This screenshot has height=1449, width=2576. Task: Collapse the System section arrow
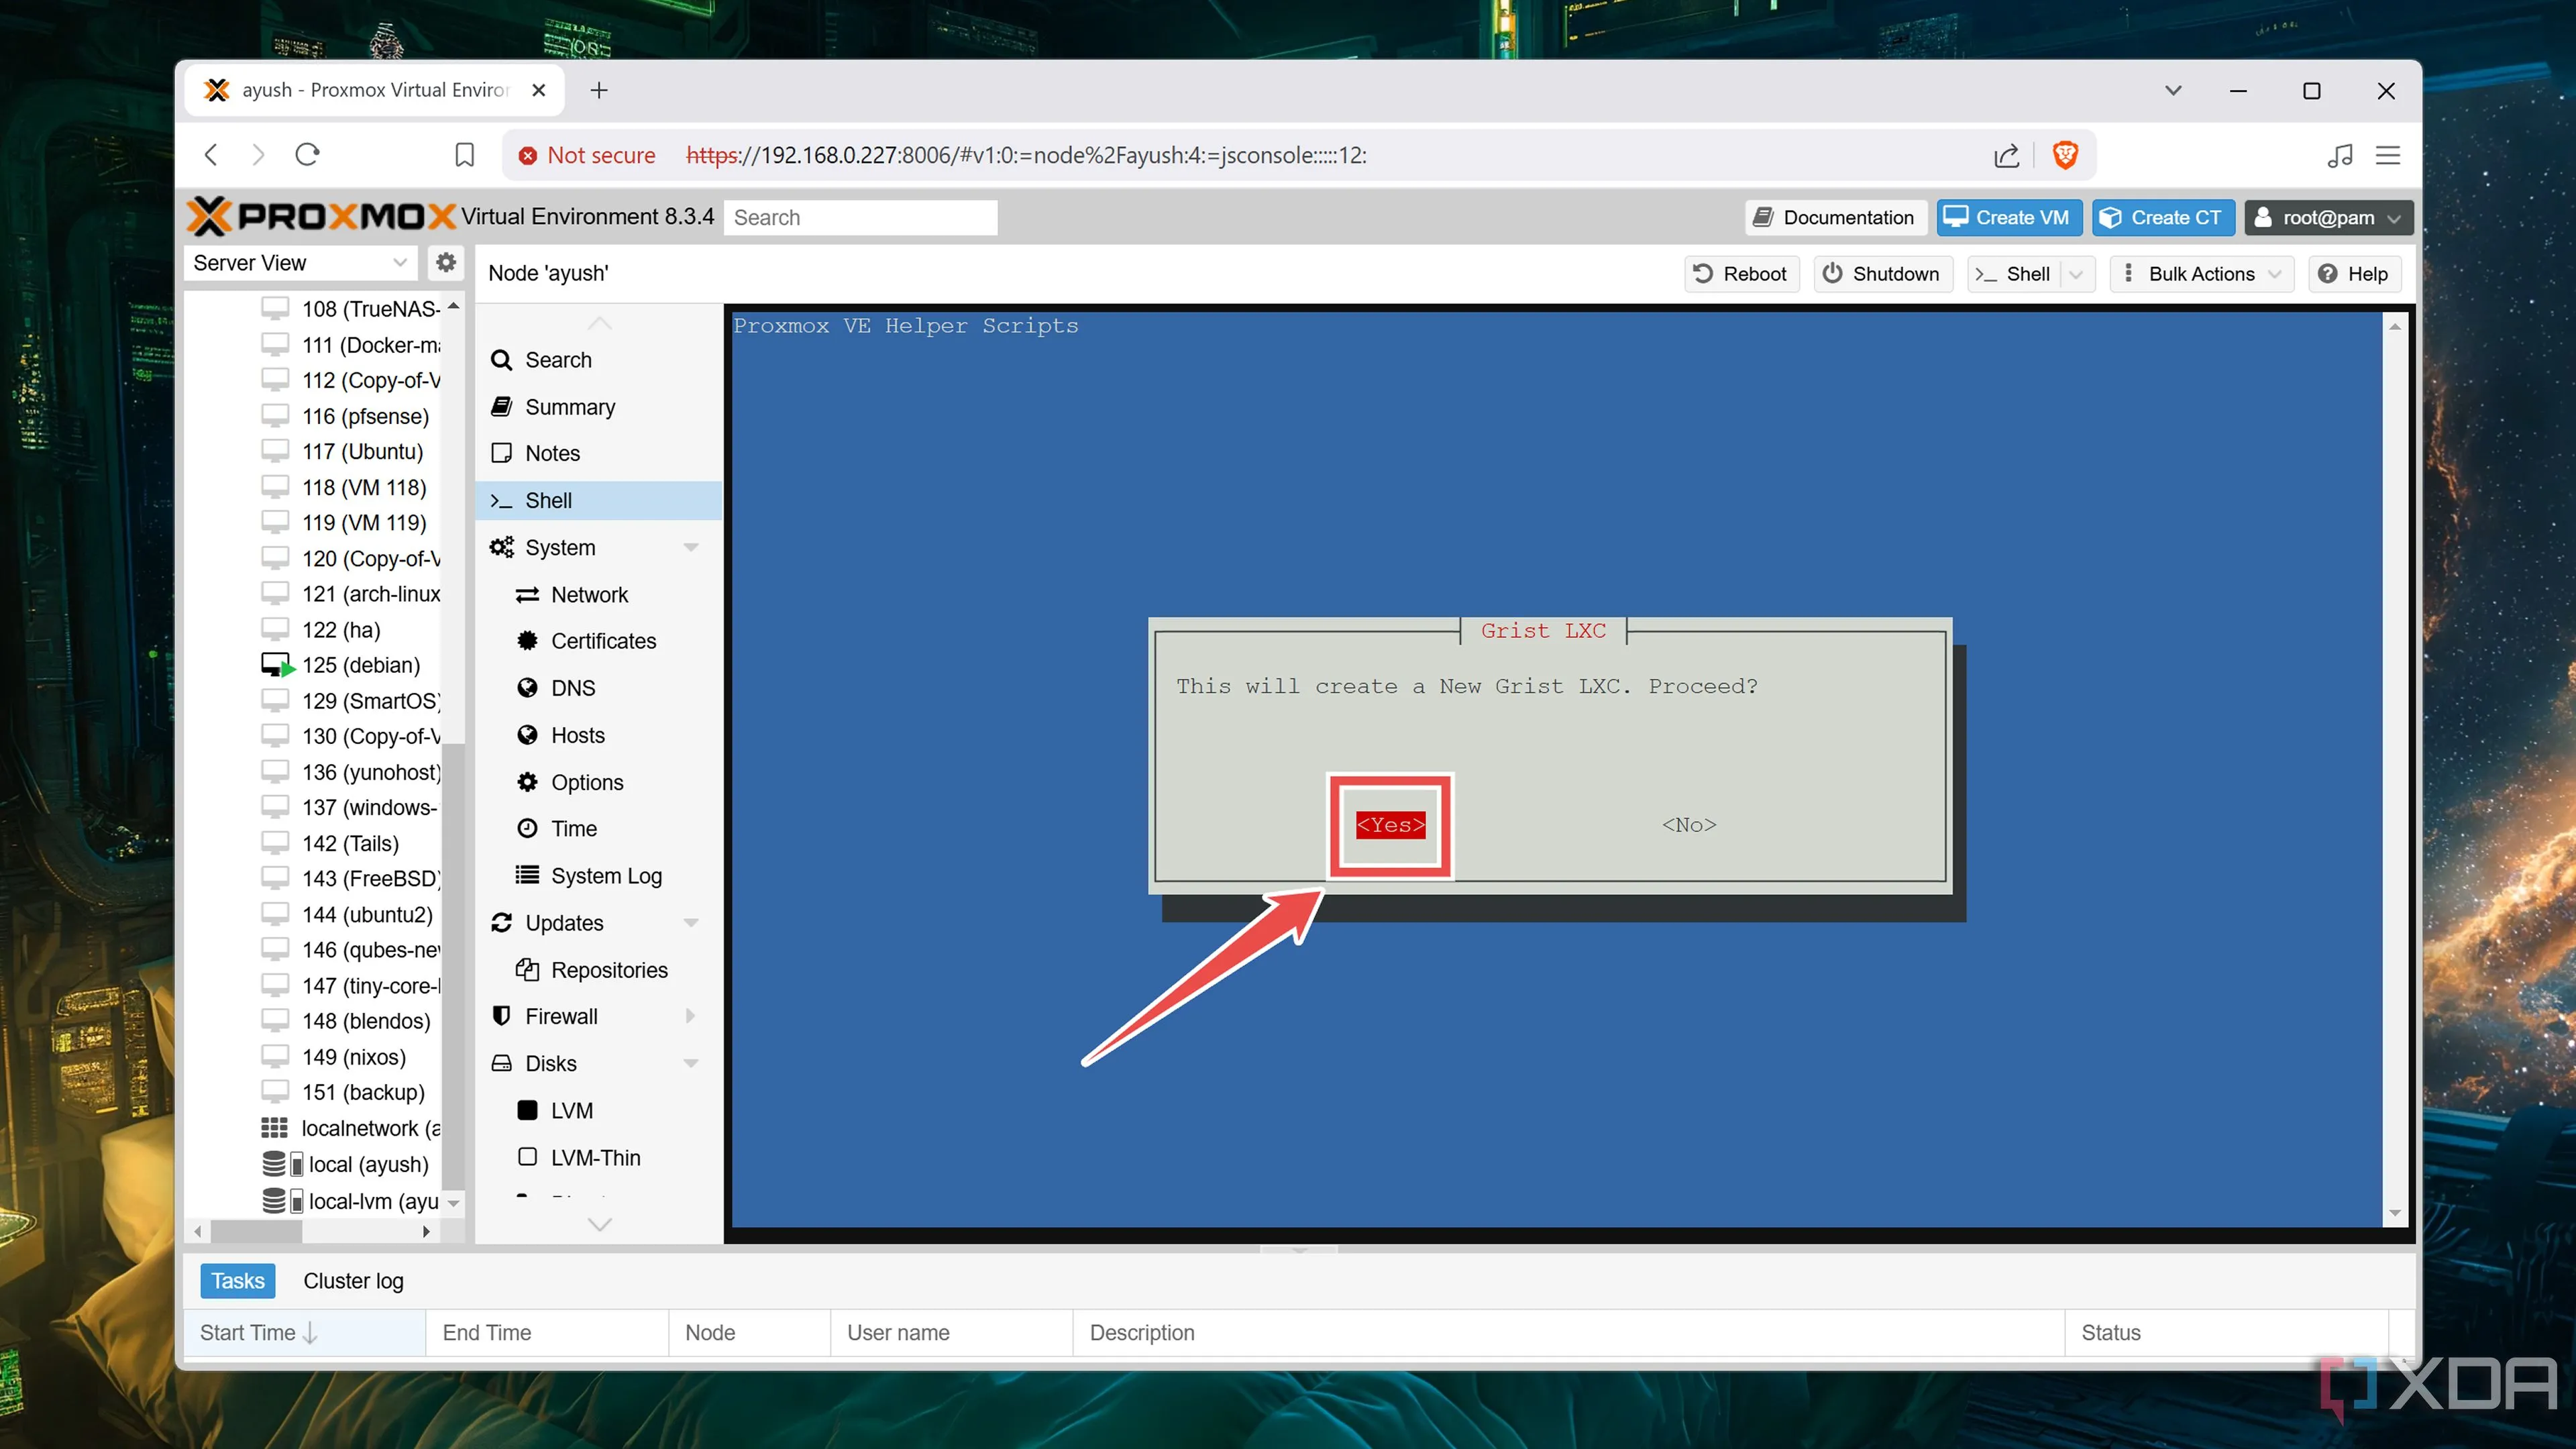[691, 548]
